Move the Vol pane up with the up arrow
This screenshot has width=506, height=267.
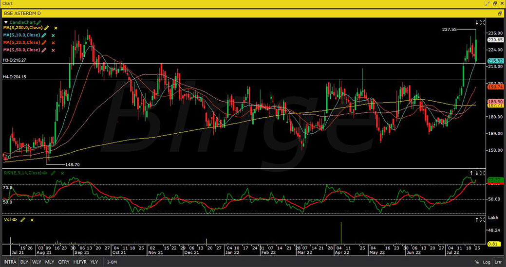[x=477, y=220]
